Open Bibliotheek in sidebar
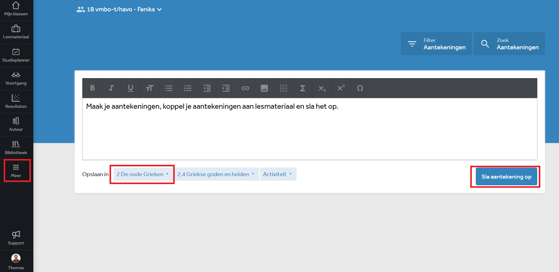The height and width of the screenshot is (272, 559). click(x=16, y=148)
